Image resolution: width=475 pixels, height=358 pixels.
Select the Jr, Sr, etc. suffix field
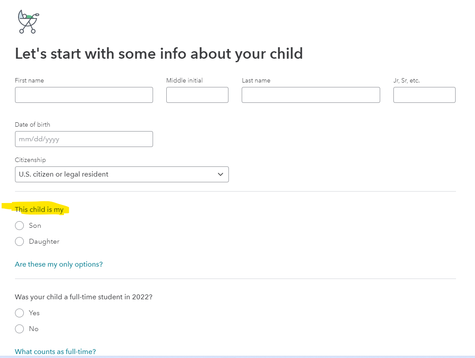coord(424,95)
